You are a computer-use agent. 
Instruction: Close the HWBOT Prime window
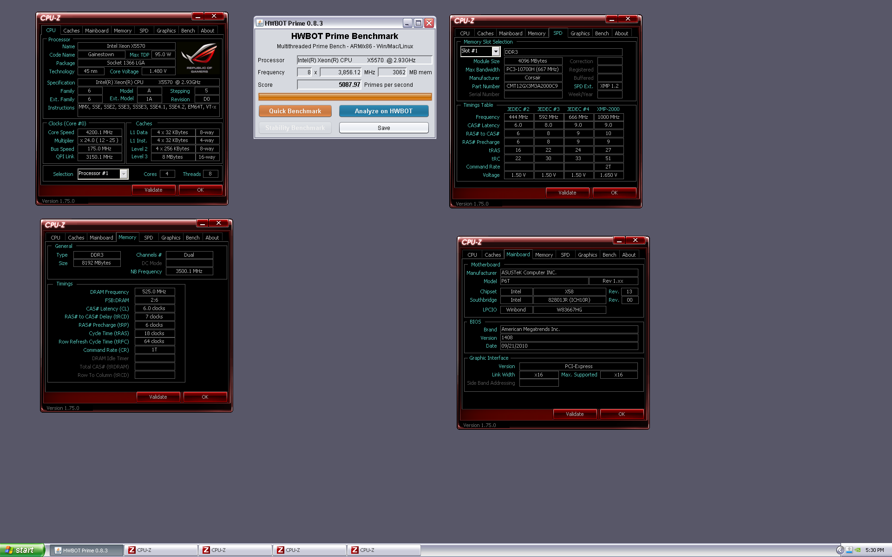pyautogui.click(x=429, y=23)
